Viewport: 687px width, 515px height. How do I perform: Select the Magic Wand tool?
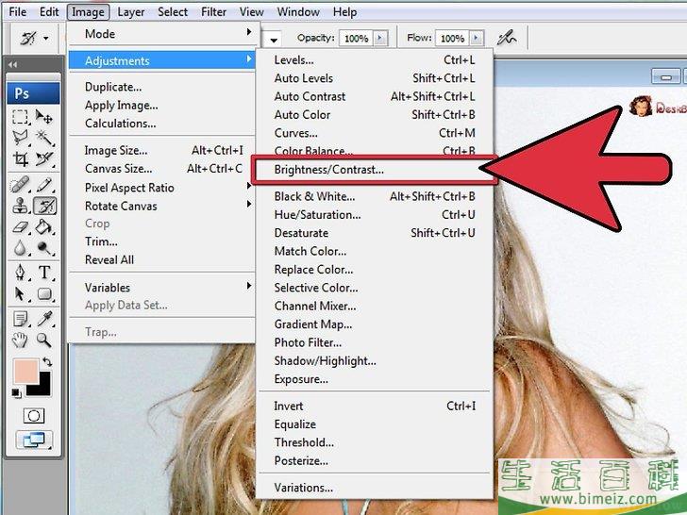pyautogui.click(x=43, y=138)
